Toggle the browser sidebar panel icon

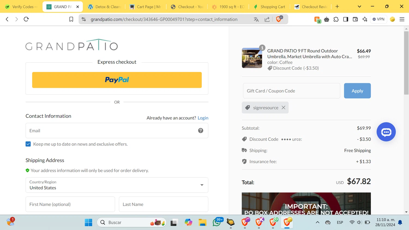pos(345,19)
